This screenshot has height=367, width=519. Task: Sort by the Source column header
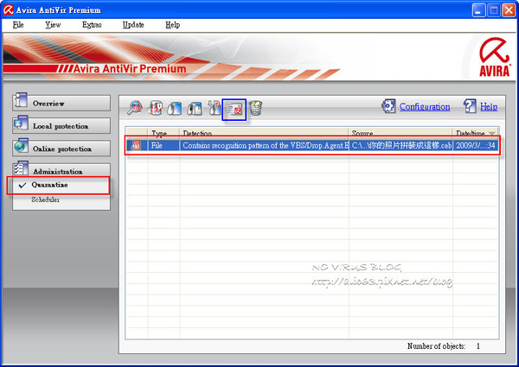click(400, 133)
